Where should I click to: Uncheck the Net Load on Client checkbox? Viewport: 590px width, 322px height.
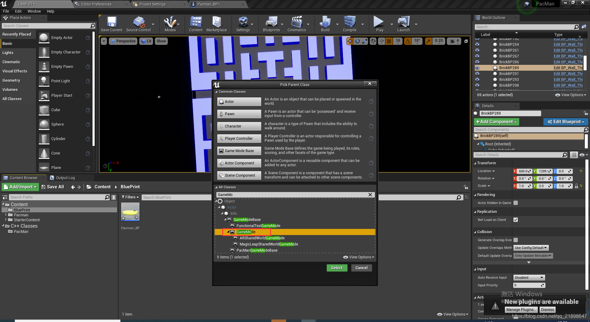click(x=516, y=220)
